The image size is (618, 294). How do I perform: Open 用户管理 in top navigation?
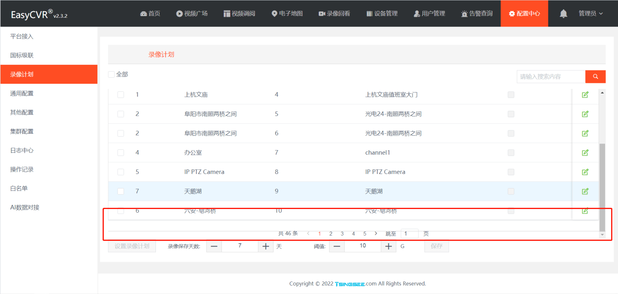point(429,13)
